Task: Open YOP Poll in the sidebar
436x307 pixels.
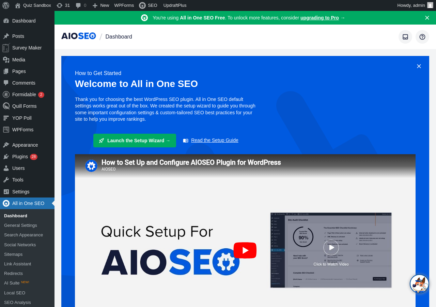Action: pyautogui.click(x=27, y=118)
